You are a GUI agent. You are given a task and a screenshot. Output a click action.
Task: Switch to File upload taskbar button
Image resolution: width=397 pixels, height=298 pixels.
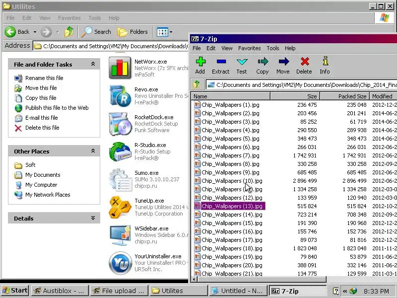point(119,291)
